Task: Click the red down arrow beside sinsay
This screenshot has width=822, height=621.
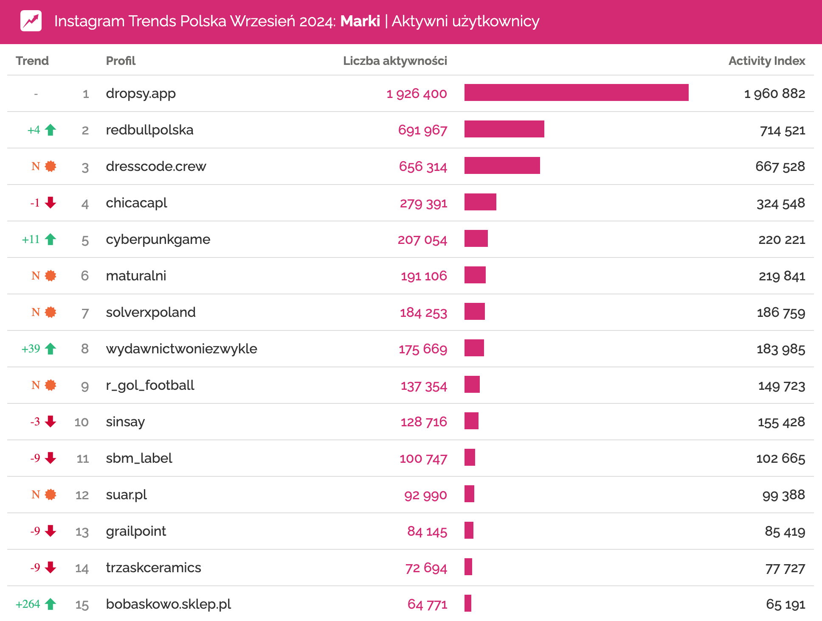Action: pyautogui.click(x=51, y=422)
